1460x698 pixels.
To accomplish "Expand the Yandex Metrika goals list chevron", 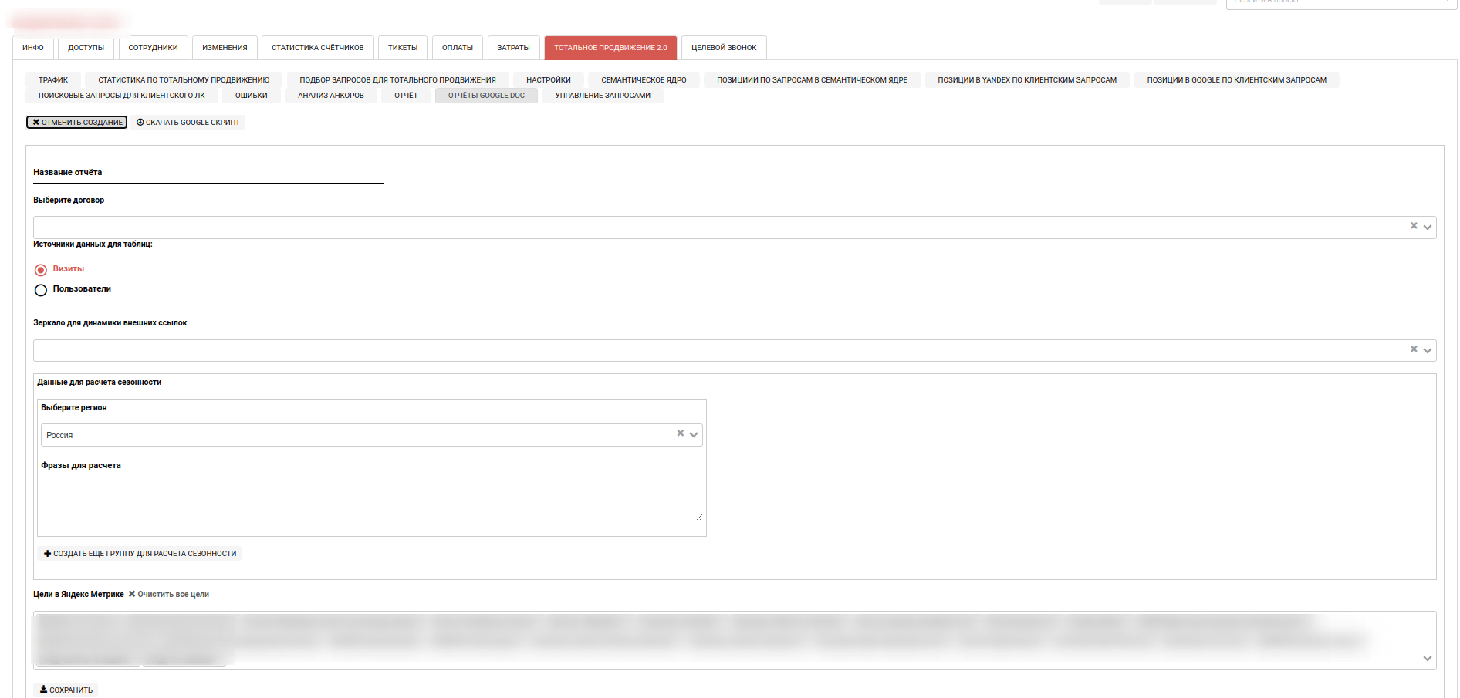I will (x=1428, y=659).
